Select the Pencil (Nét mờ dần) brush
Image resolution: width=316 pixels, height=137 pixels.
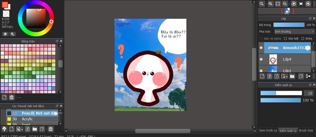coord(32,113)
